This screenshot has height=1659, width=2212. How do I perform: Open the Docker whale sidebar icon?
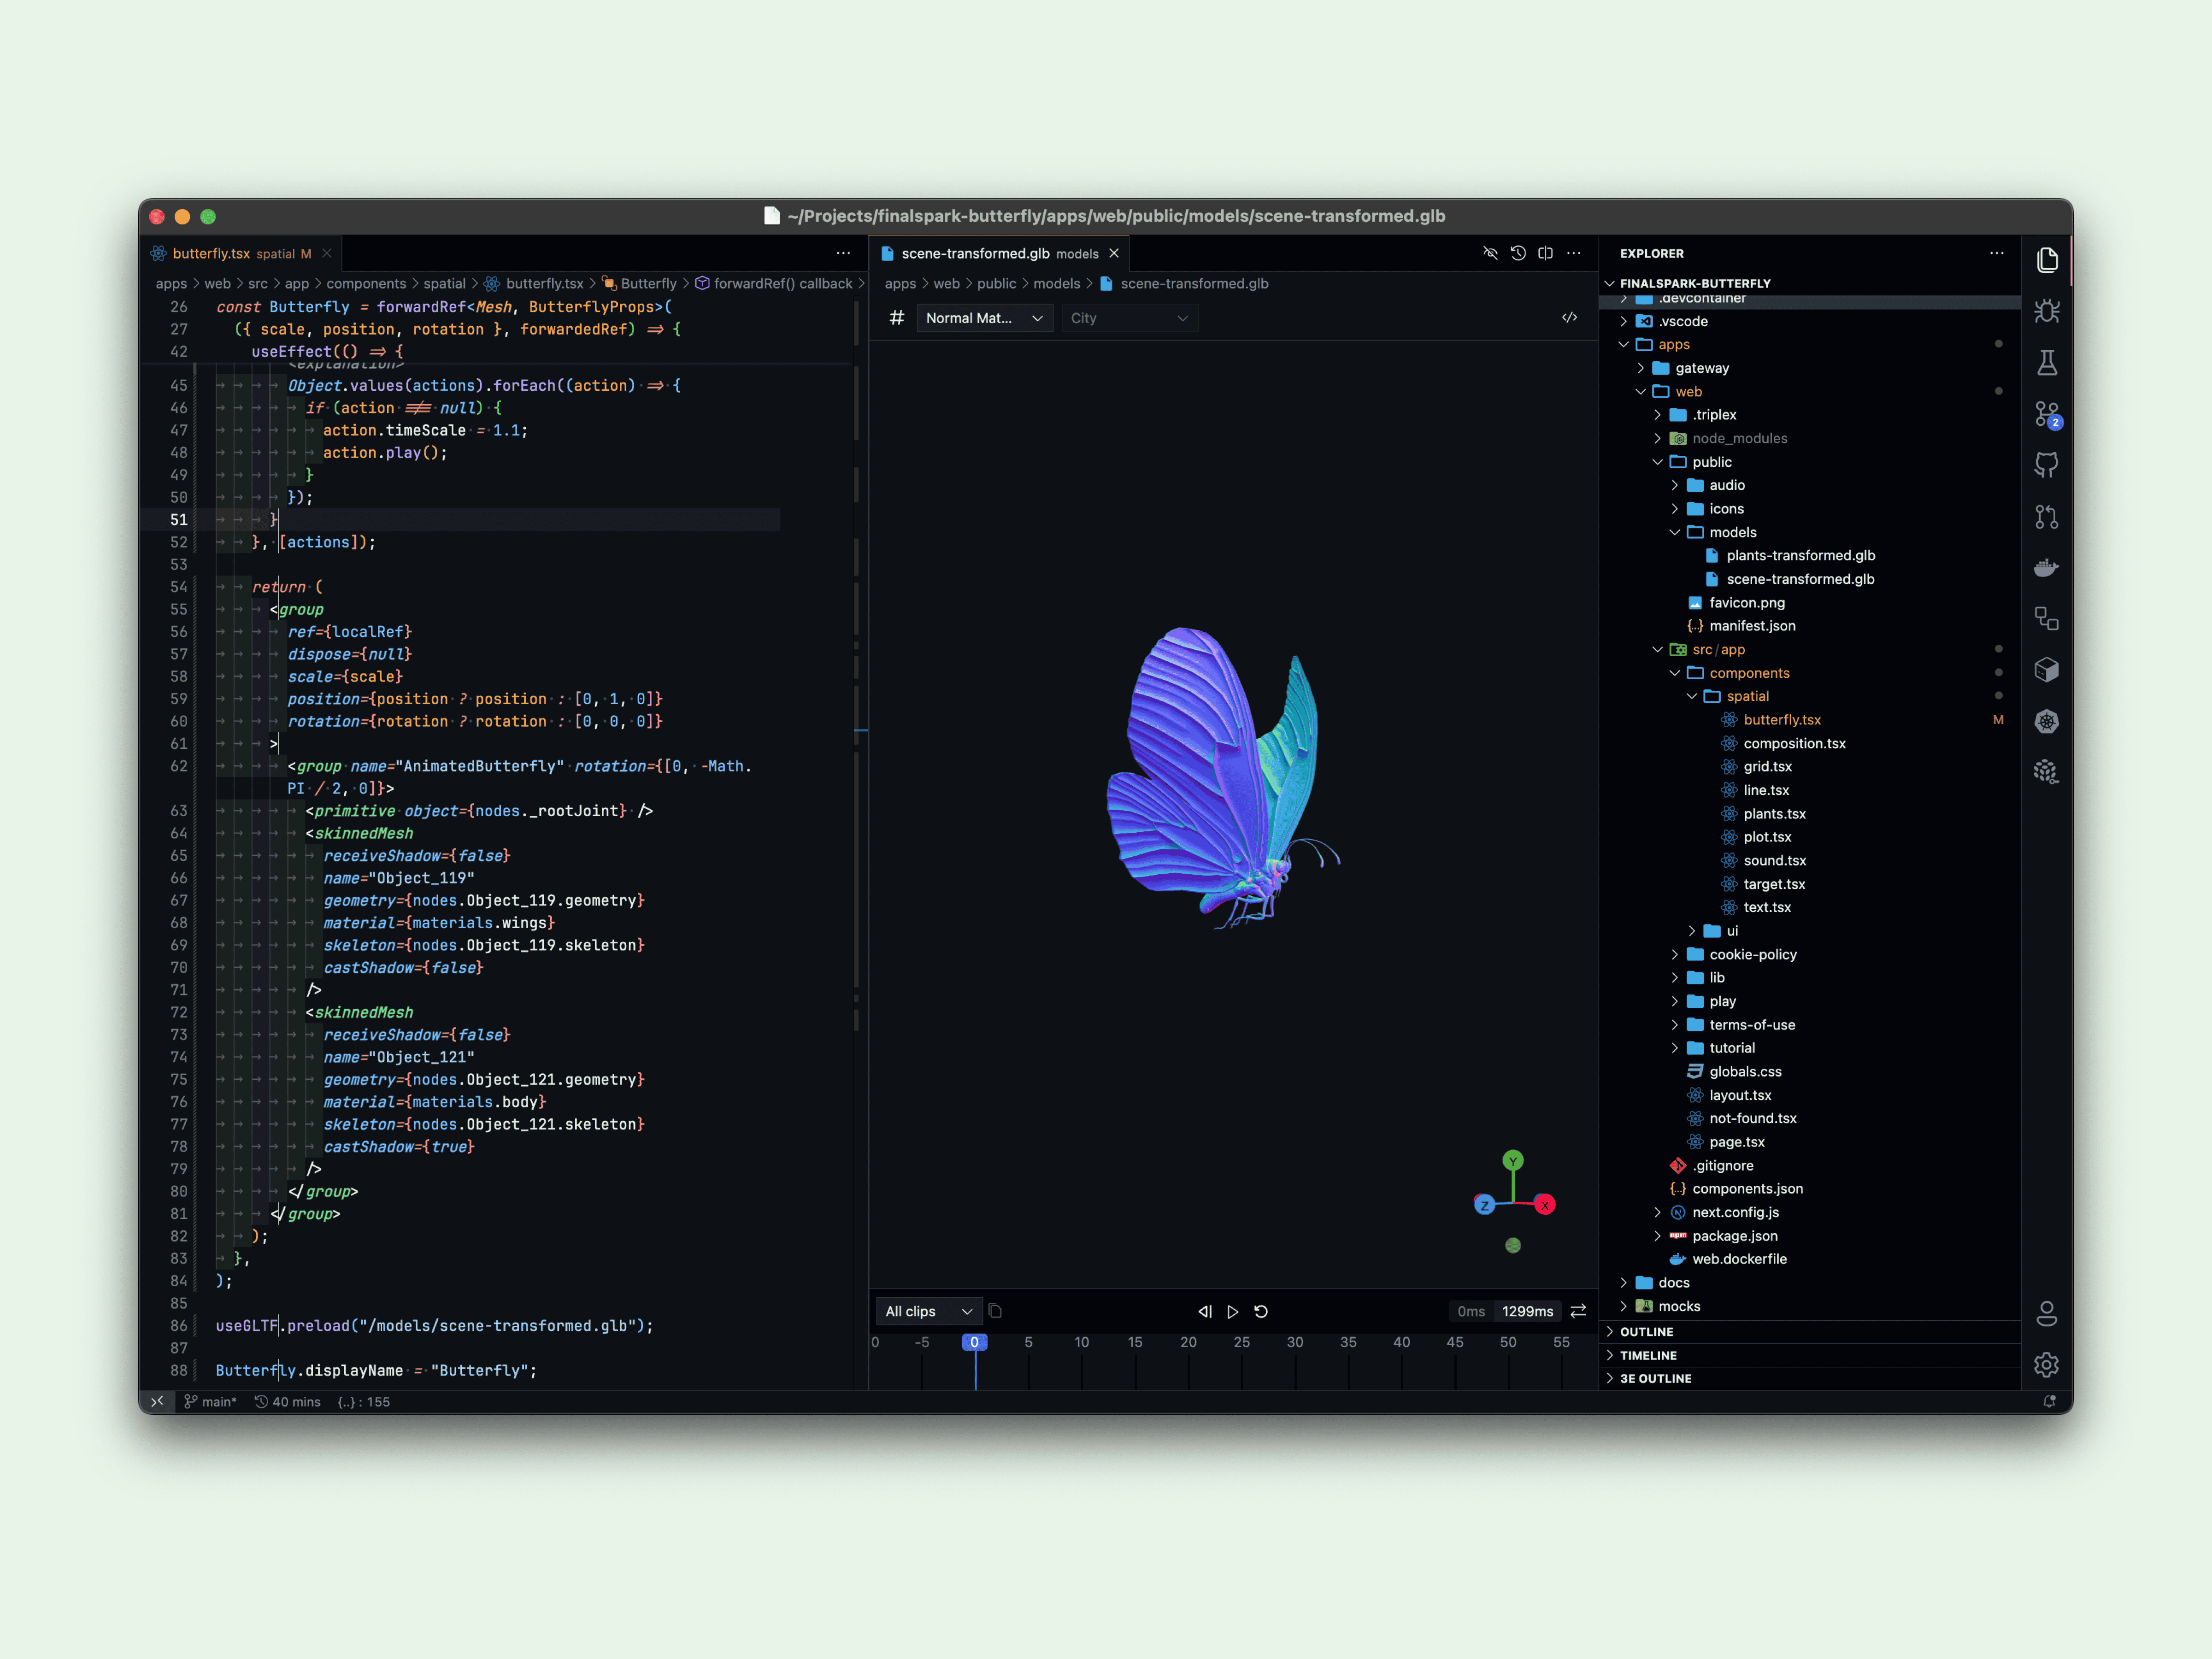tap(2046, 568)
